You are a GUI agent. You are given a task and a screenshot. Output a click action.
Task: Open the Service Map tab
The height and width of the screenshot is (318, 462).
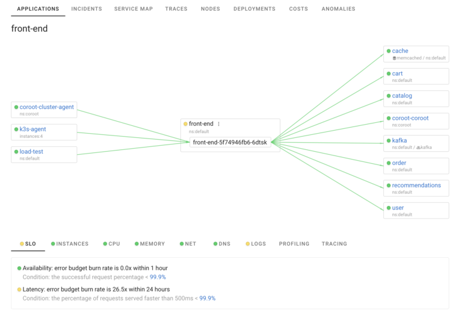click(134, 9)
